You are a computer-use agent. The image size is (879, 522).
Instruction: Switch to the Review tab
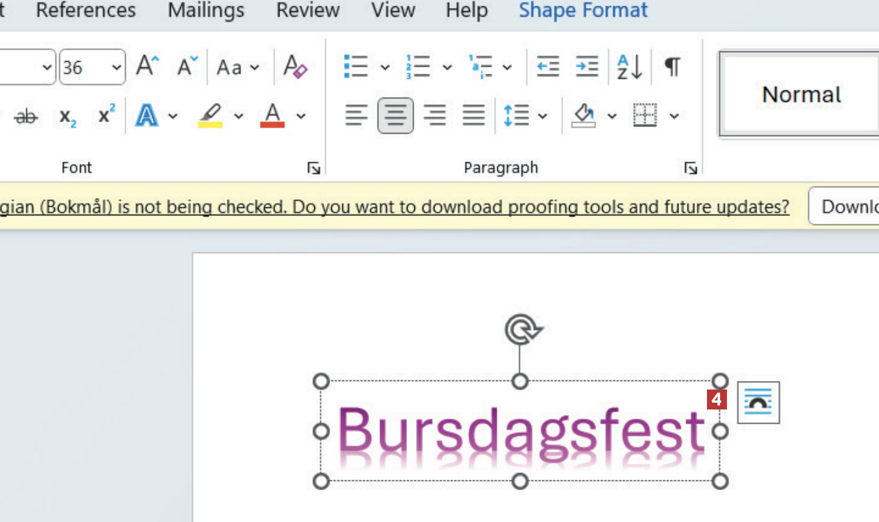308,10
